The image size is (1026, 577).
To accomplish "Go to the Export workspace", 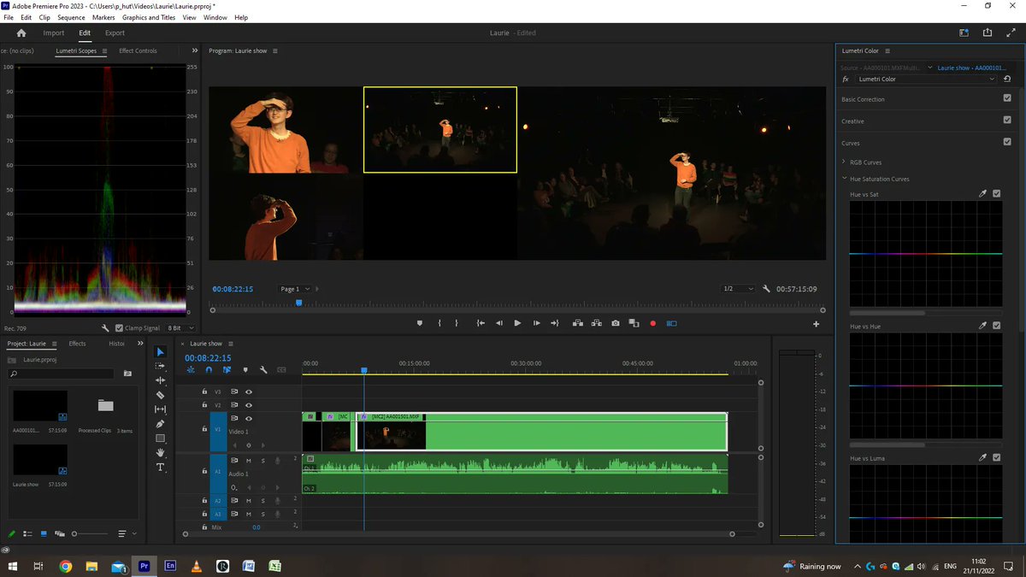I will click(115, 33).
